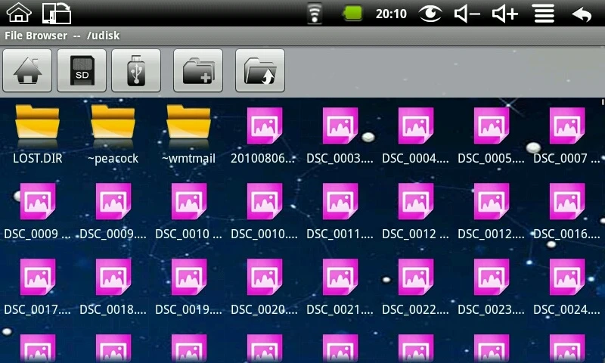Image resolution: width=605 pixels, height=363 pixels.
Task: Tap the screen rotation icon in status bar
Action: [56, 14]
